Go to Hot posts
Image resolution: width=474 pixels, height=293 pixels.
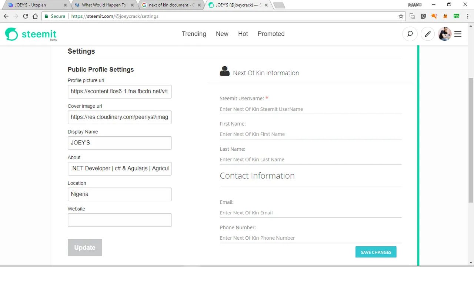click(x=243, y=34)
